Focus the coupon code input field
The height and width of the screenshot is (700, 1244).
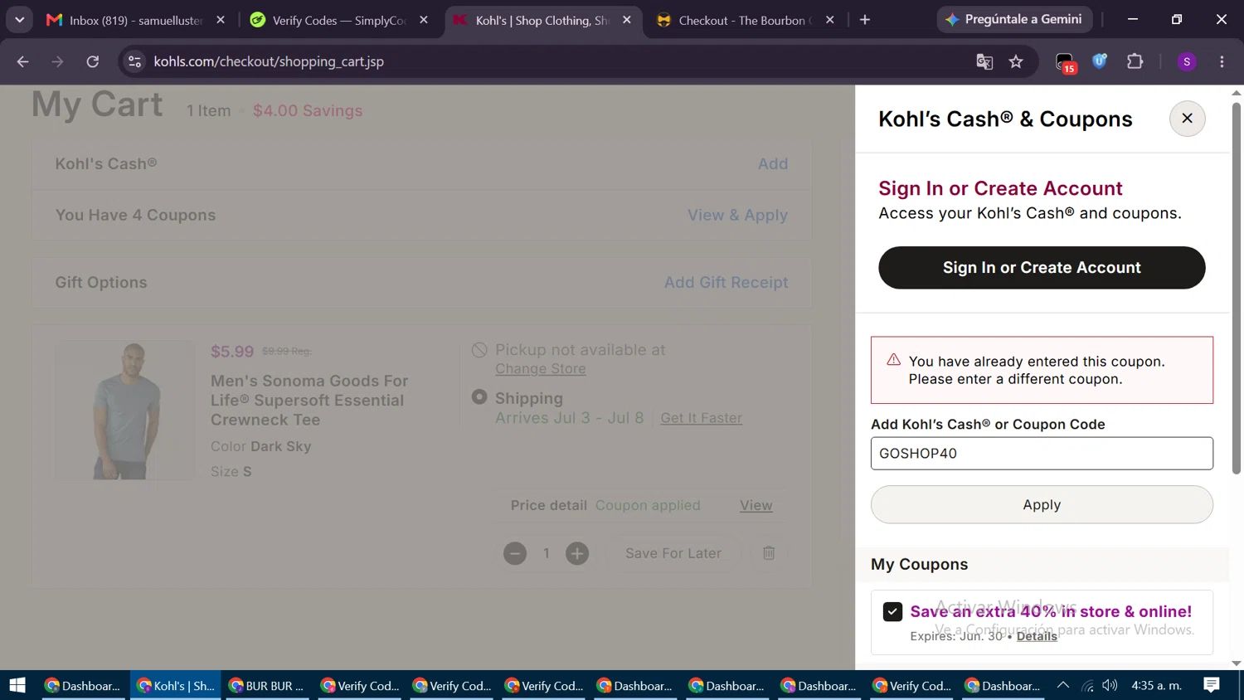1042,454
